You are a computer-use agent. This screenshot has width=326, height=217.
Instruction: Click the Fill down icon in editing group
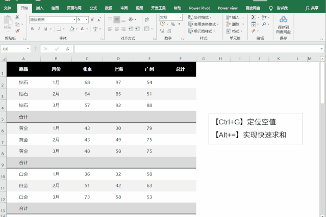tap(254, 24)
